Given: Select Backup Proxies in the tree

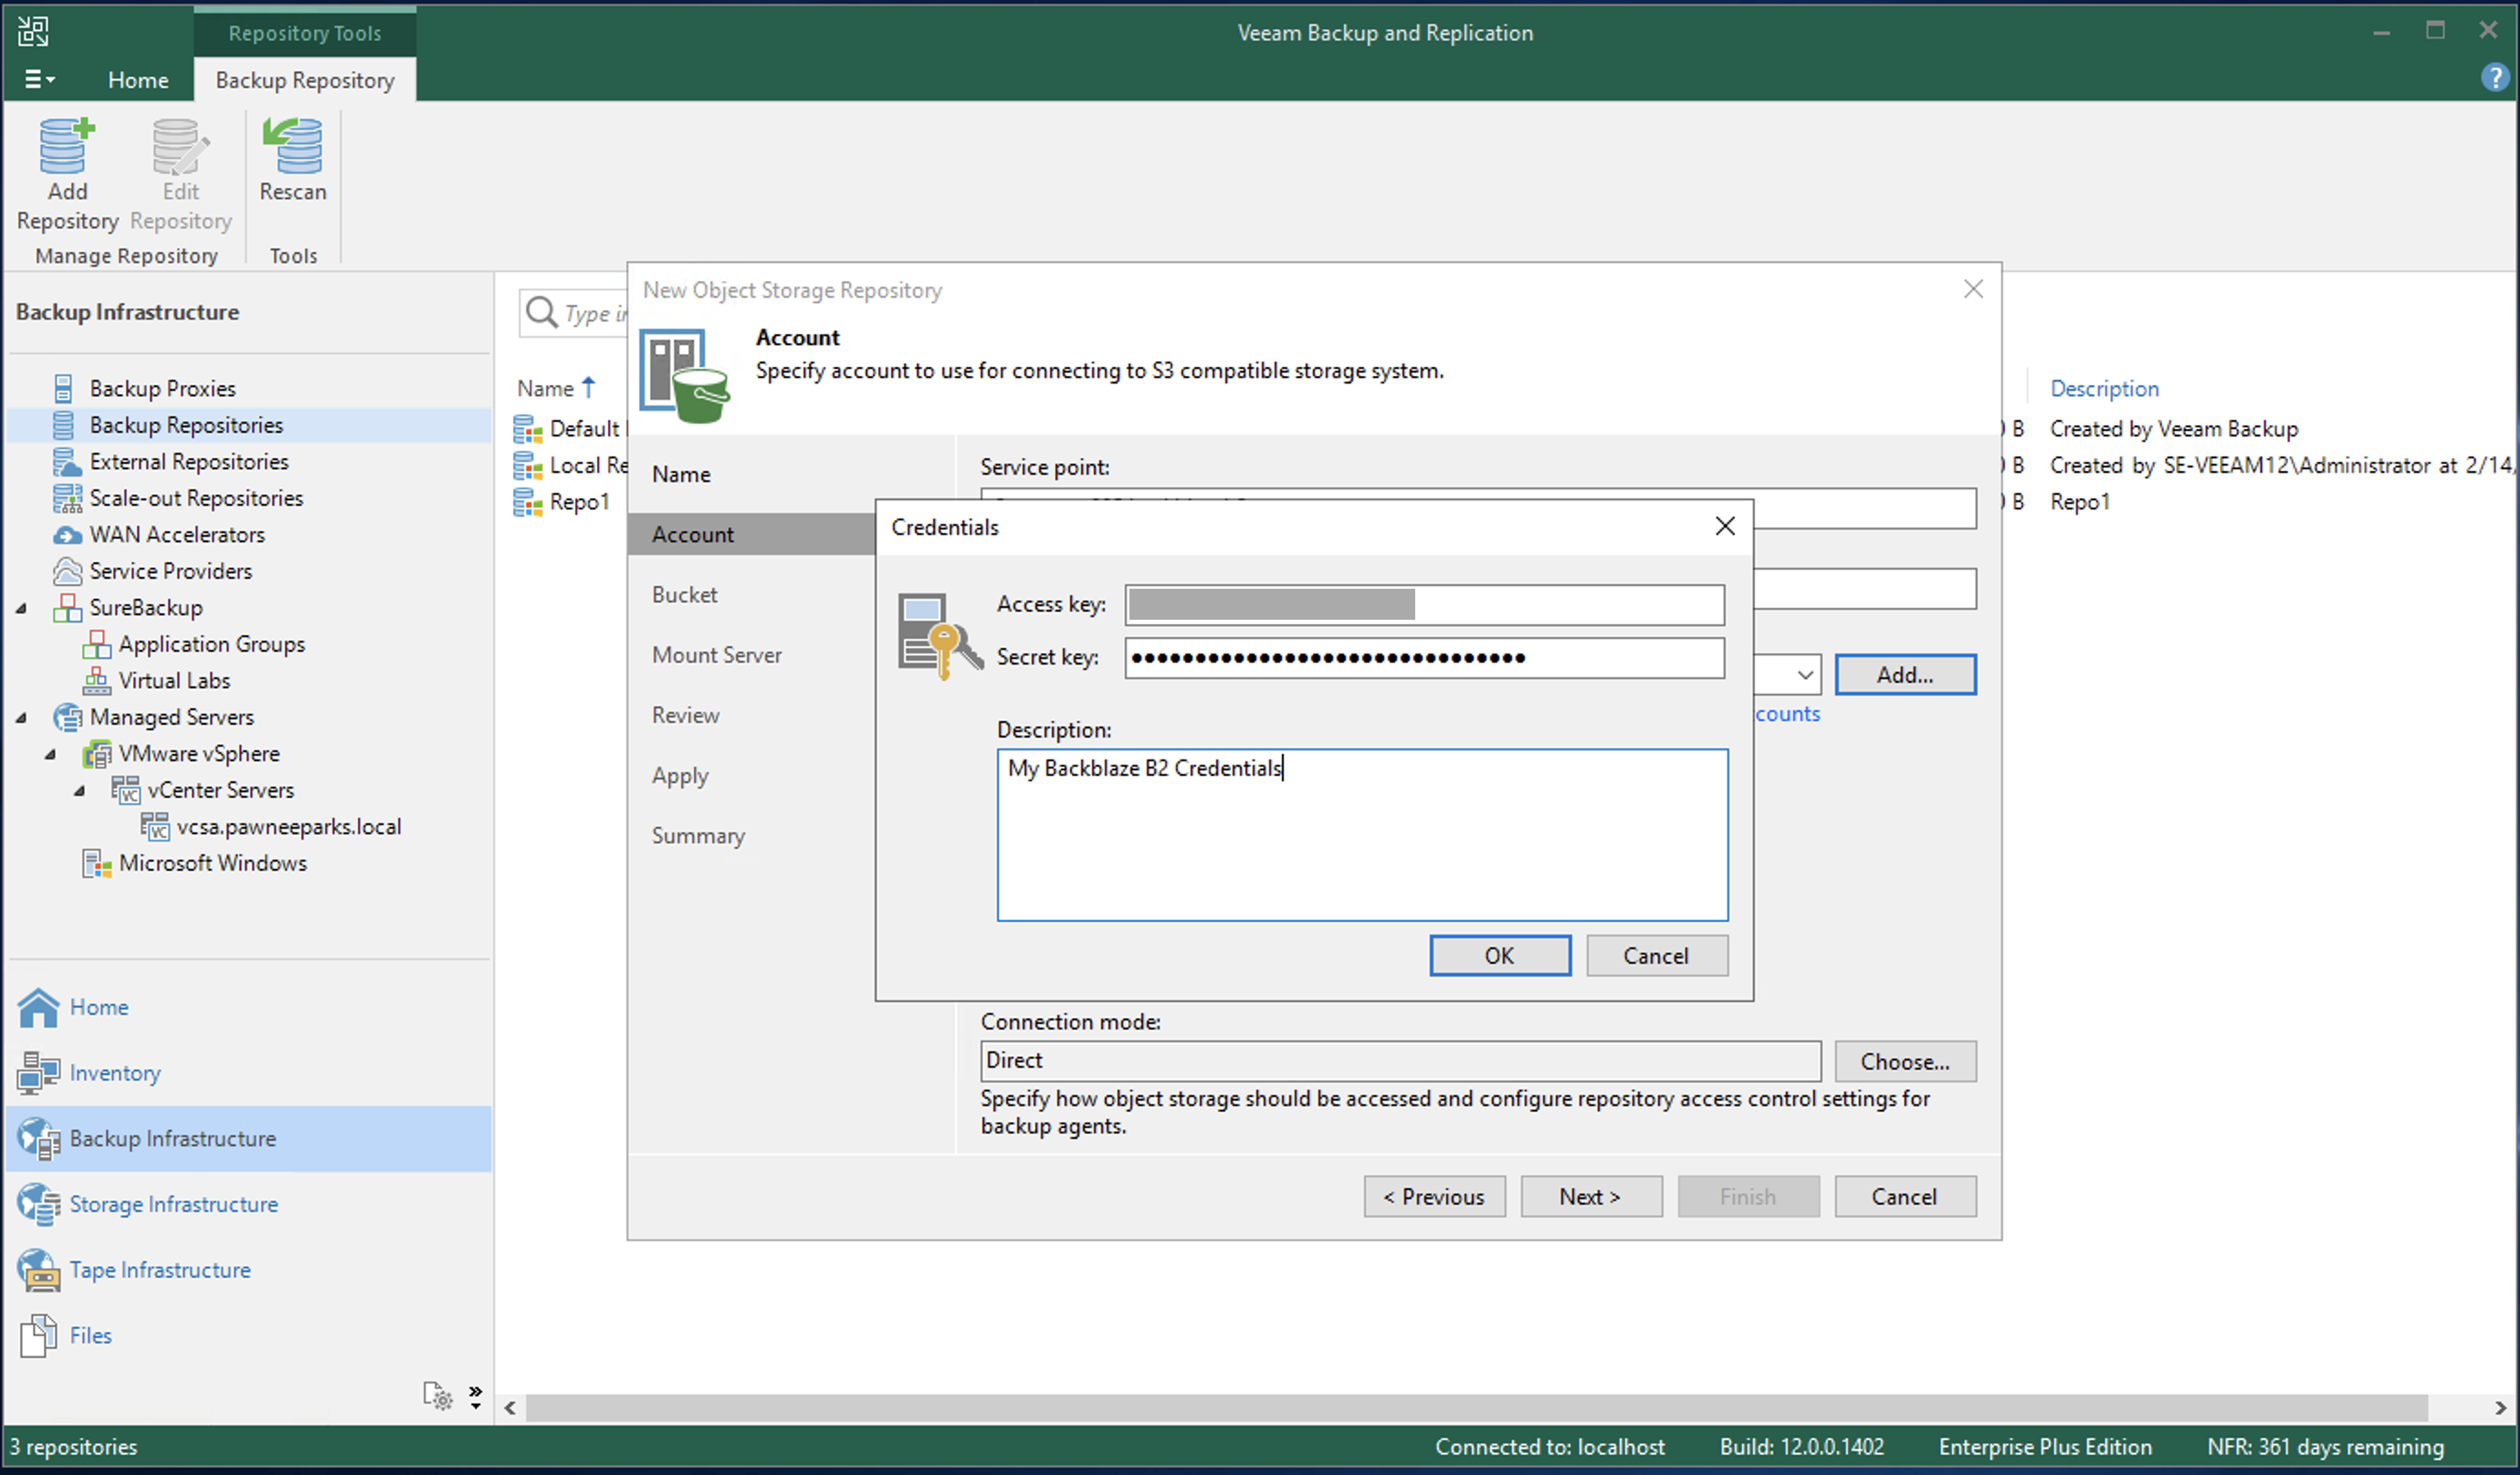Looking at the screenshot, I should click(162, 388).
